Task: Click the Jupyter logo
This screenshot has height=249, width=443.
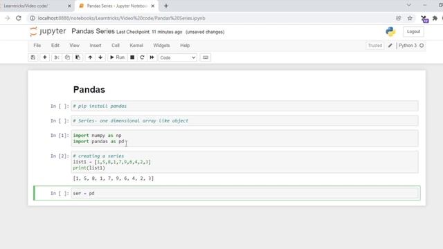Action: tap(48, 31)
